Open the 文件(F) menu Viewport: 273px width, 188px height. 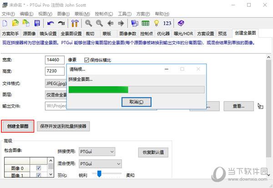point(8,14)
